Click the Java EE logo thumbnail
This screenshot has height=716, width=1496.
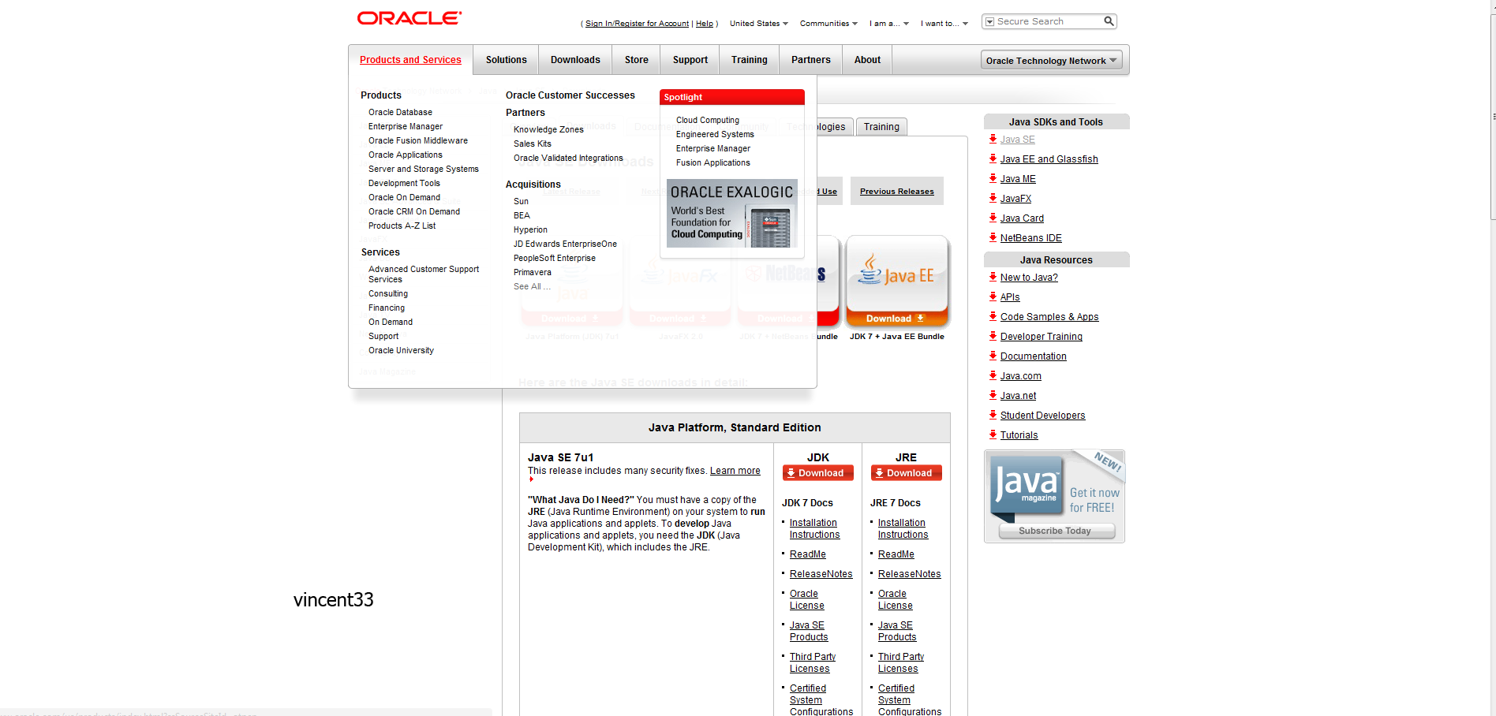(897, 273)
